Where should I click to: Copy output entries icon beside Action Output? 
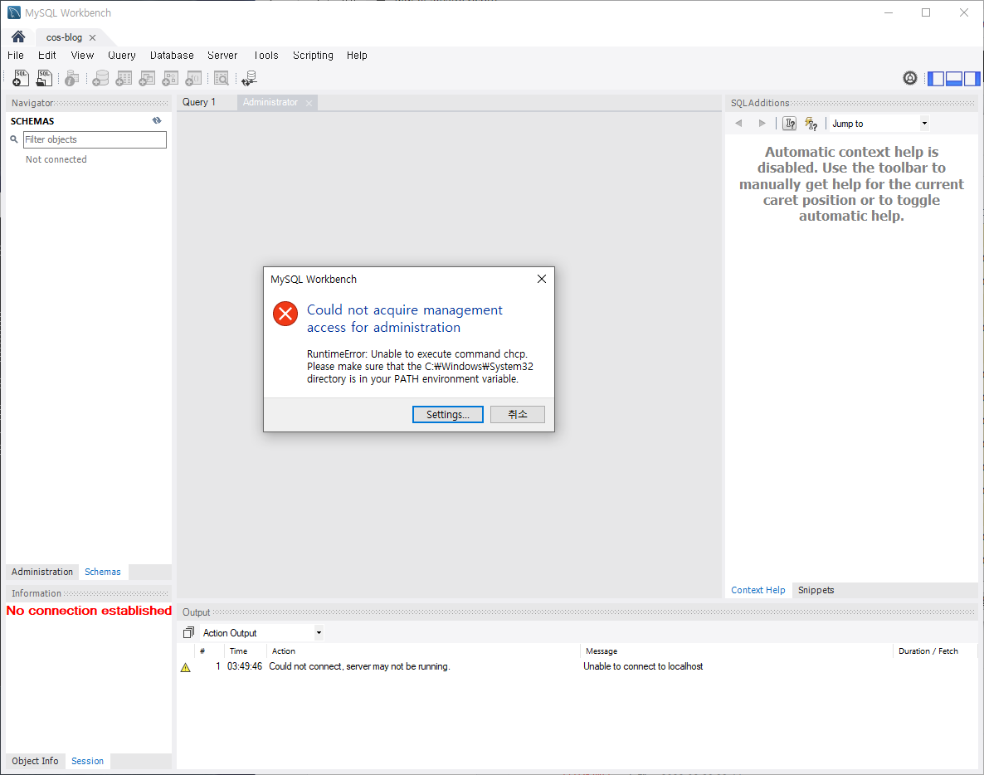click(x=188, y=632)
